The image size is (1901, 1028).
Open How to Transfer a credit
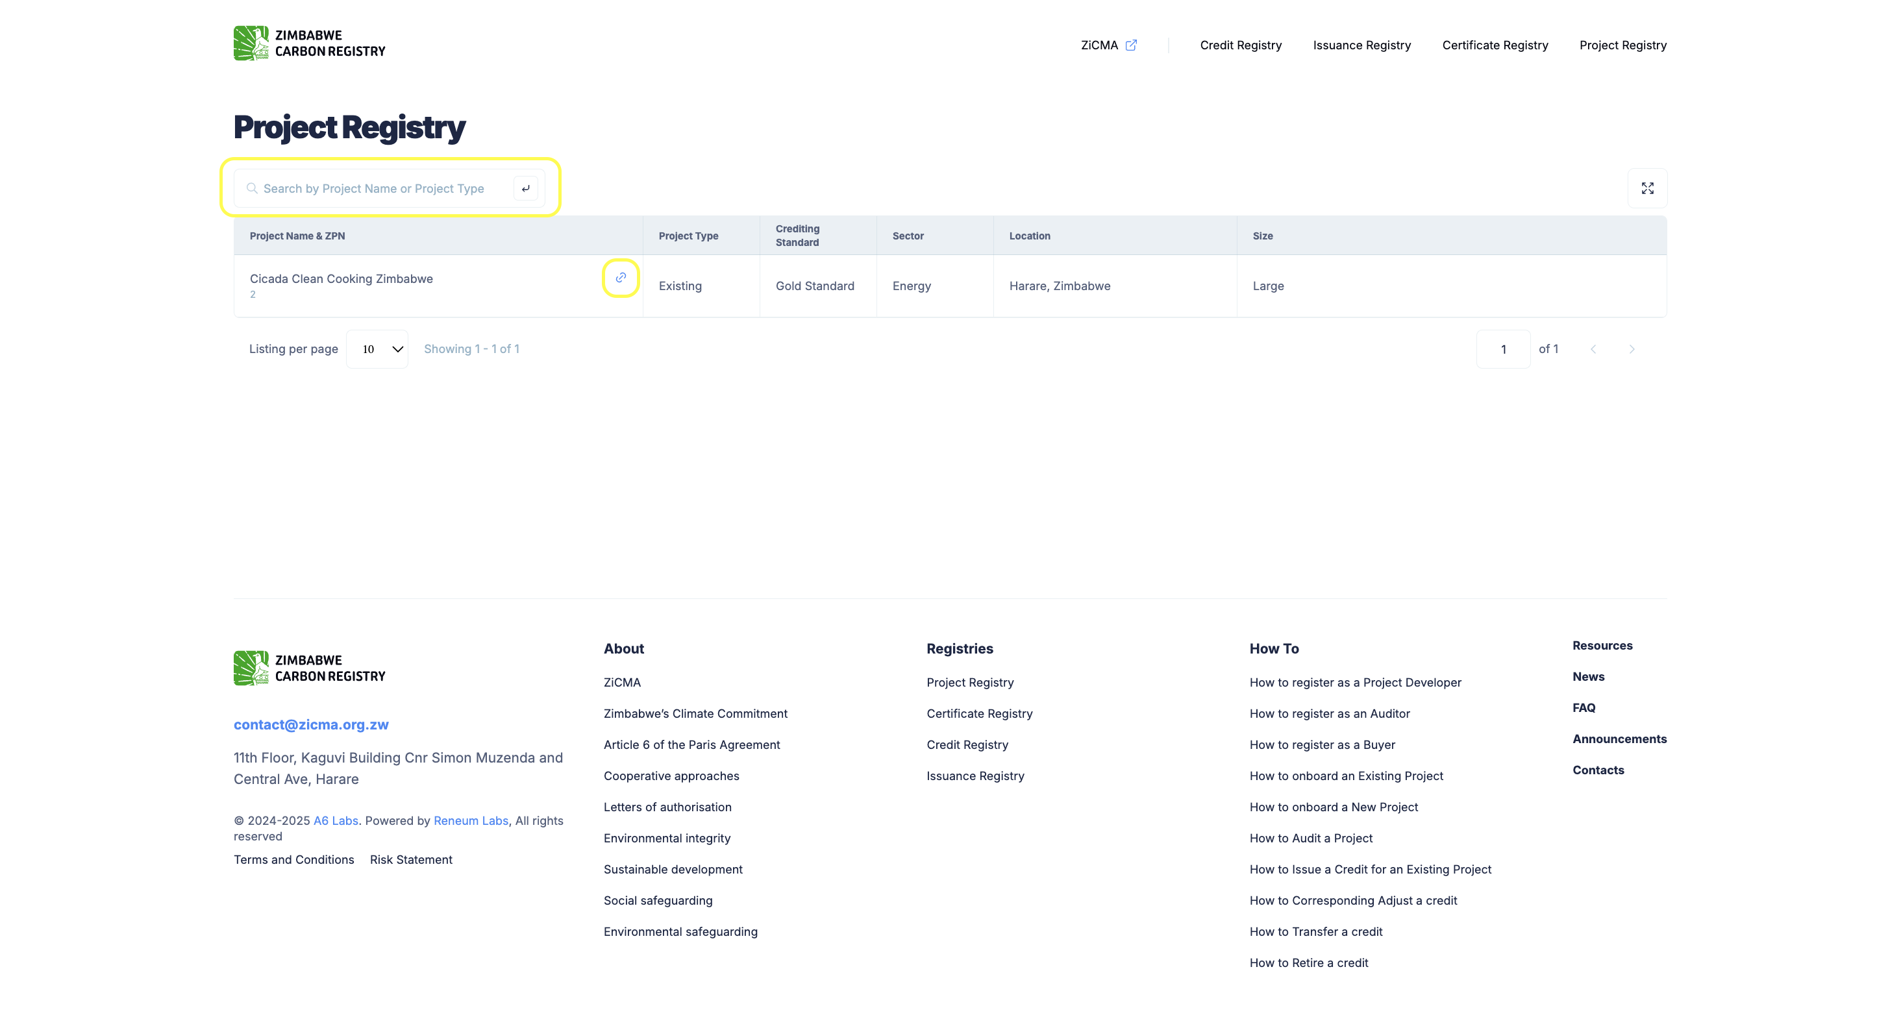pyautogui.click(x=1317, y=931)
